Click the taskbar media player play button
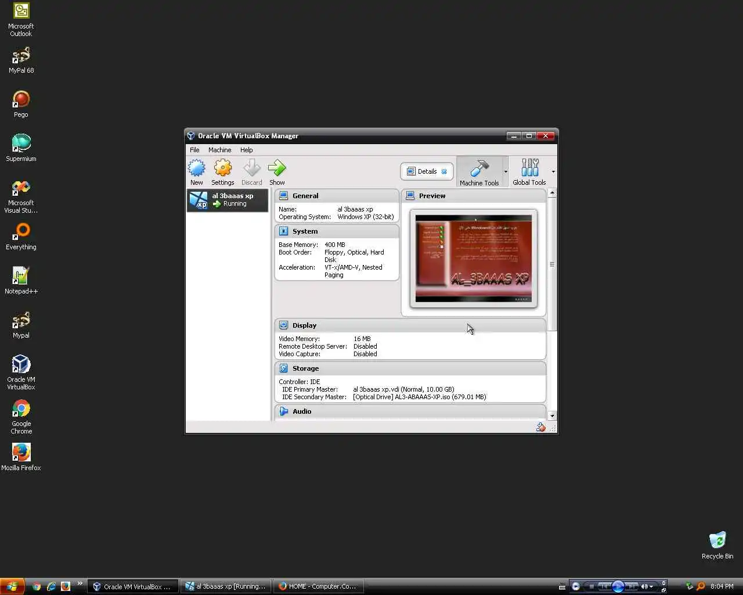Image resolution: width=743 pixels, height=595 pixels. 618,586
